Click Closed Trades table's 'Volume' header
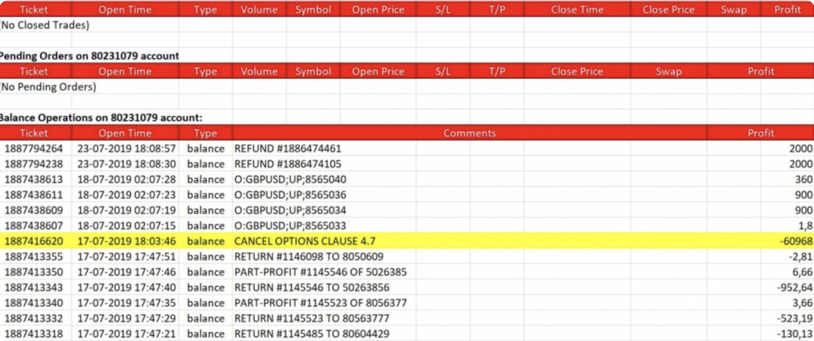The height and width of the screenshot is (341, 814). (x=259, y=10)
